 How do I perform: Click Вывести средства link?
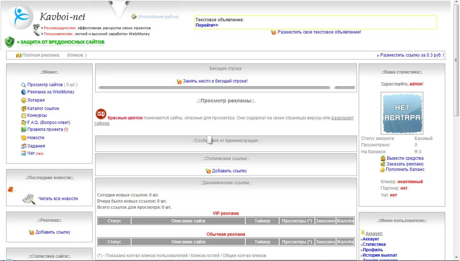pos(405,158)
